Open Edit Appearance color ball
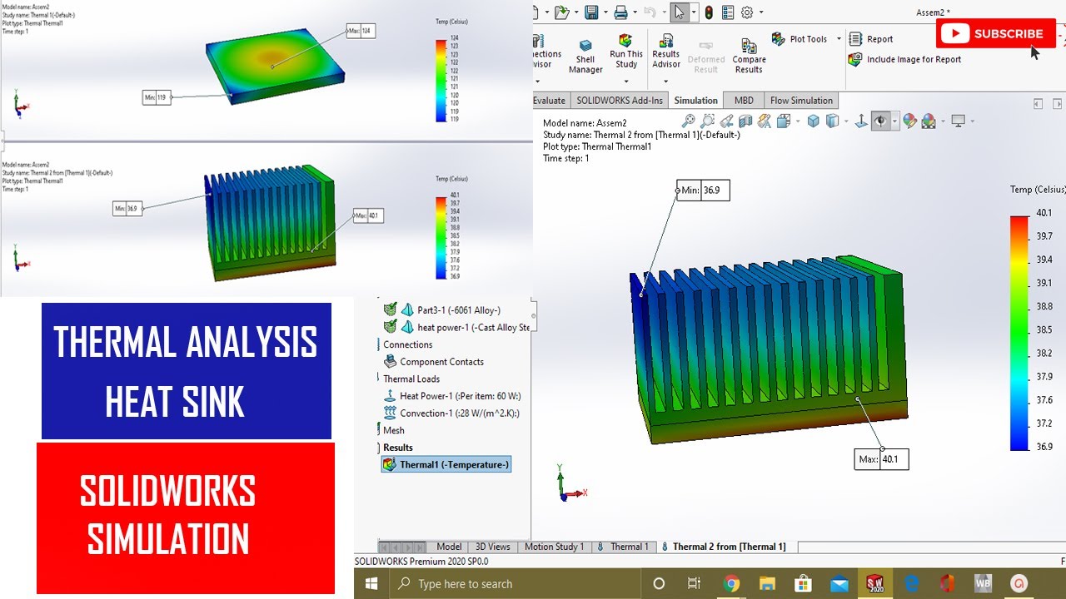This screenshot has width=1066, height=599. (x=909, y=121)
